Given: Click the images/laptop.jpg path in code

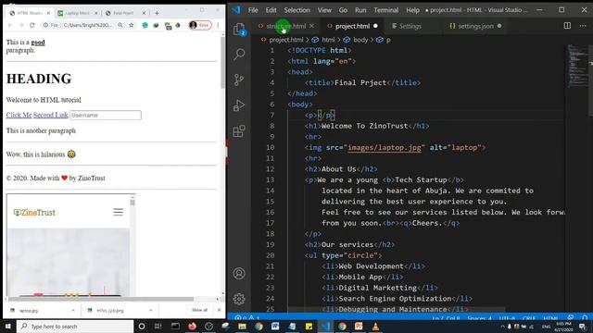Looking at the screenshot, I should (385, 147).
